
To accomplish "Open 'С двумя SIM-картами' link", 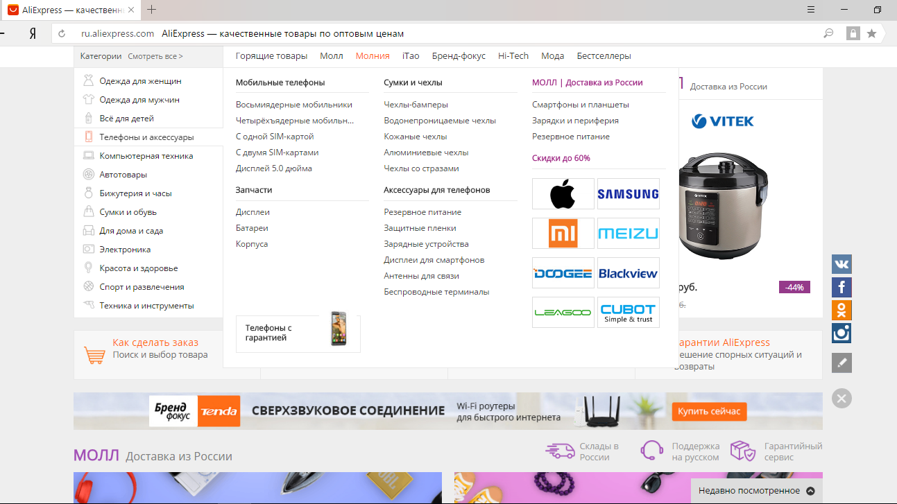I will pos(277,153).
